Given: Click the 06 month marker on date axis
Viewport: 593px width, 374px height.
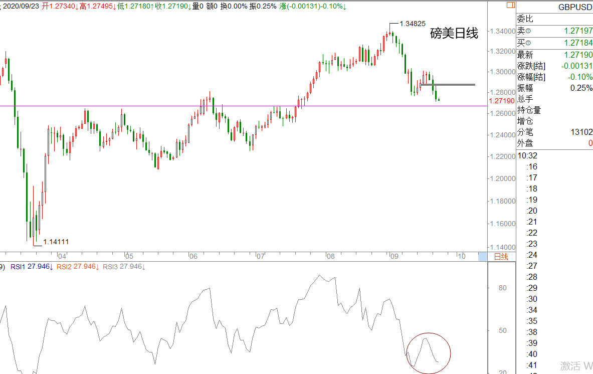Looking at the screenshot, I should coord(193,256).
